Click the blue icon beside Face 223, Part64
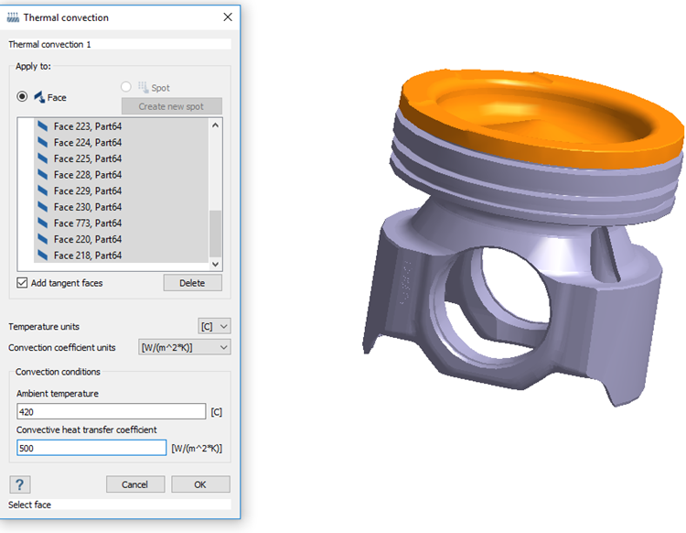 pyautogui.click(x=42, y=127)
